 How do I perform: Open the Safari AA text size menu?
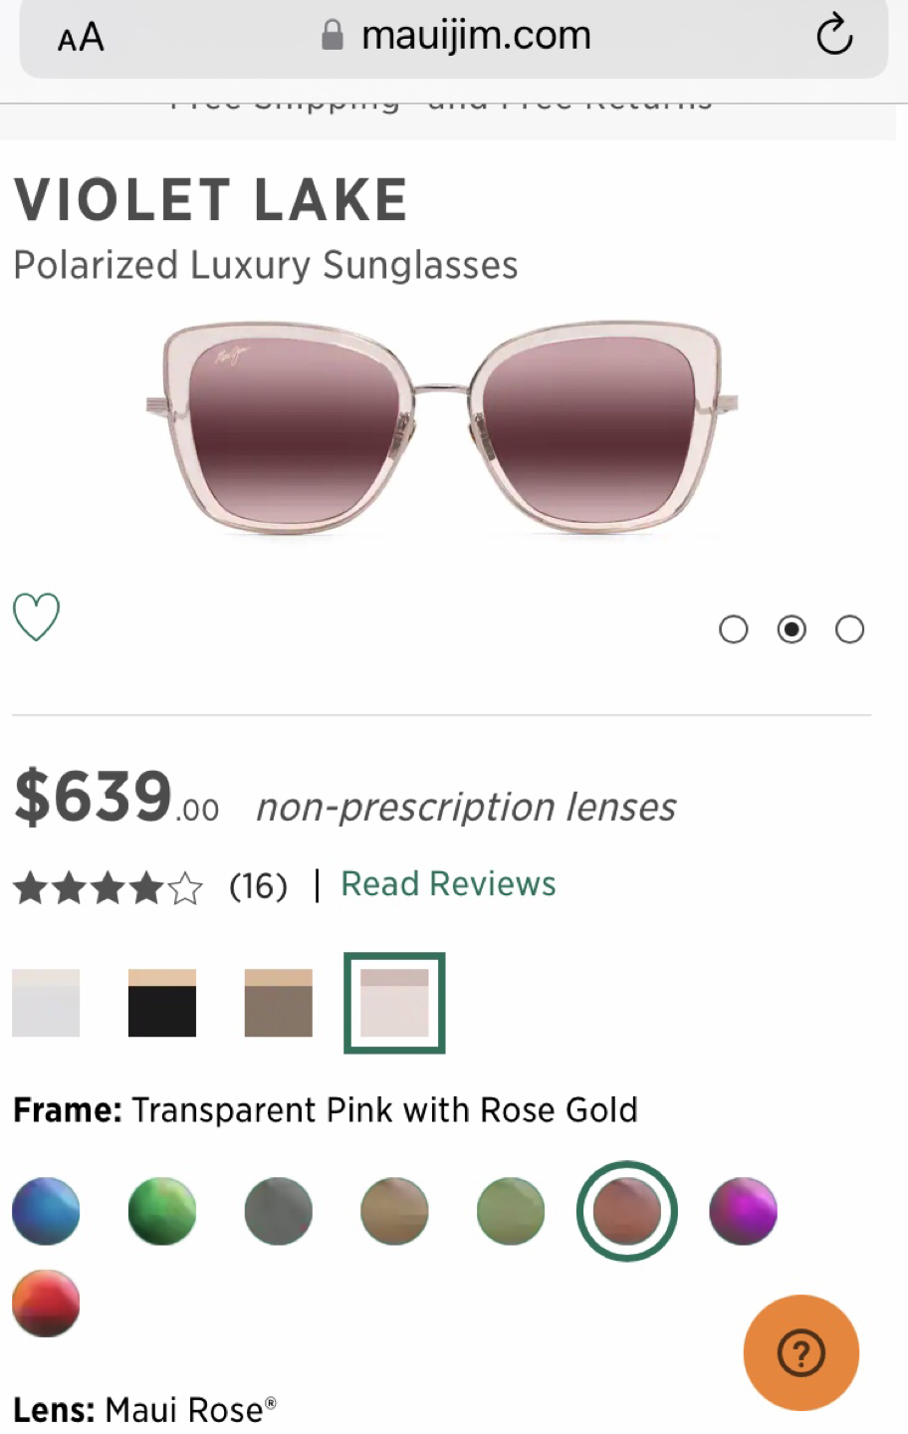(81, 38)
